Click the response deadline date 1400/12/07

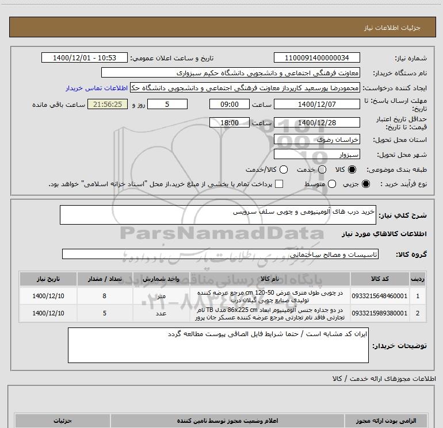click(x=316, y=105)
